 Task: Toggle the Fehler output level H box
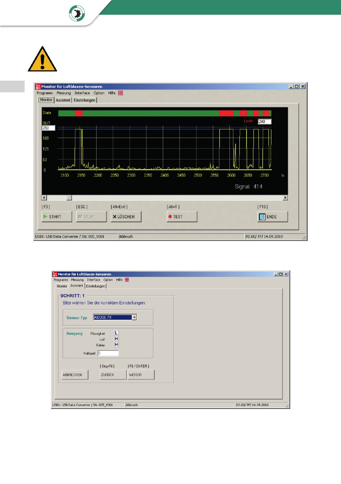click(x=116, y=345)
